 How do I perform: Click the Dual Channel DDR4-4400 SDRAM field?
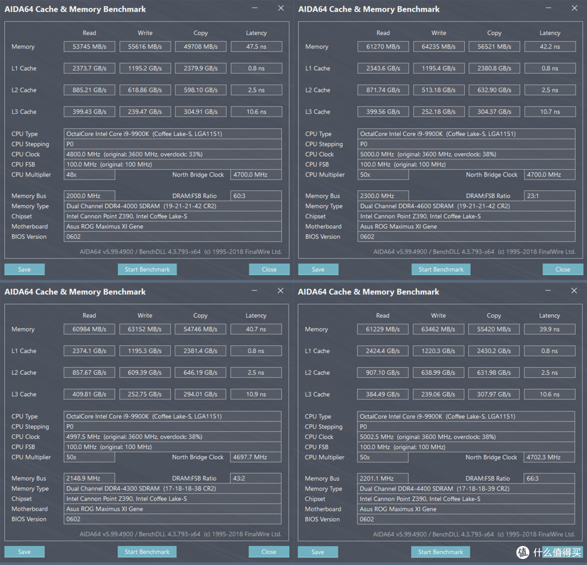(466, 488)
